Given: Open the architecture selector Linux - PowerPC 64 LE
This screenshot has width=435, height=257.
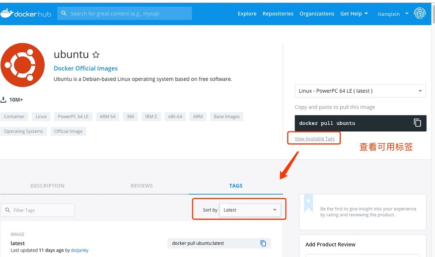Looking at the screenshot, I should tap(360, 91).
